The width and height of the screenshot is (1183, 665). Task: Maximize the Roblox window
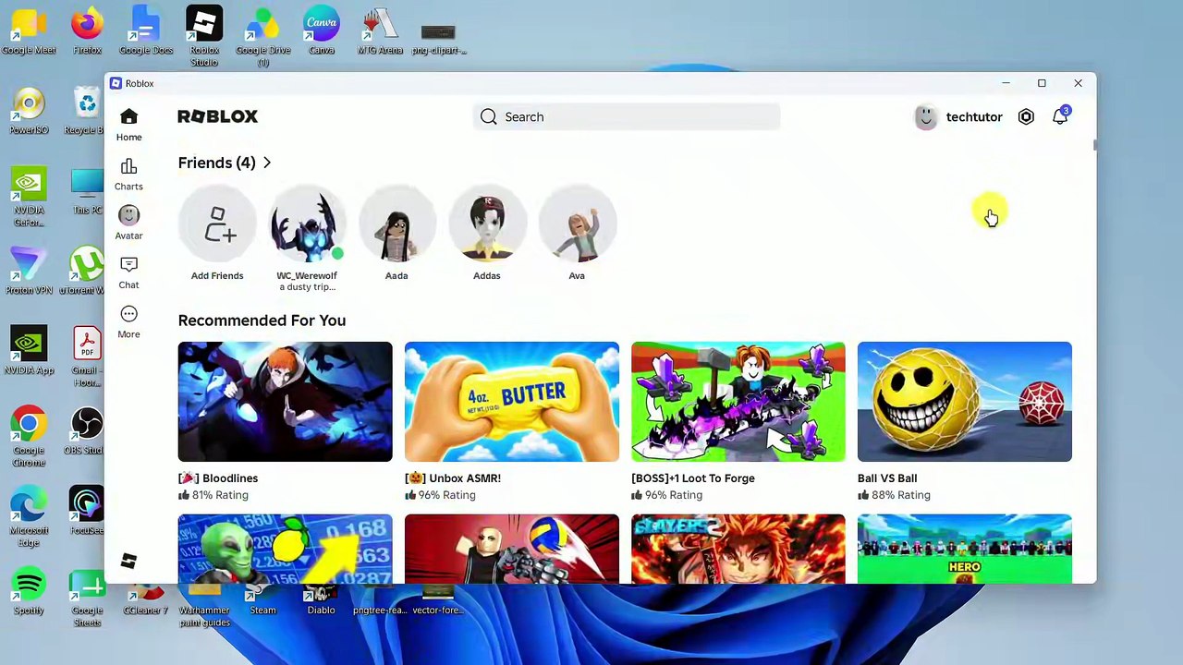(x=1042, y=83)
